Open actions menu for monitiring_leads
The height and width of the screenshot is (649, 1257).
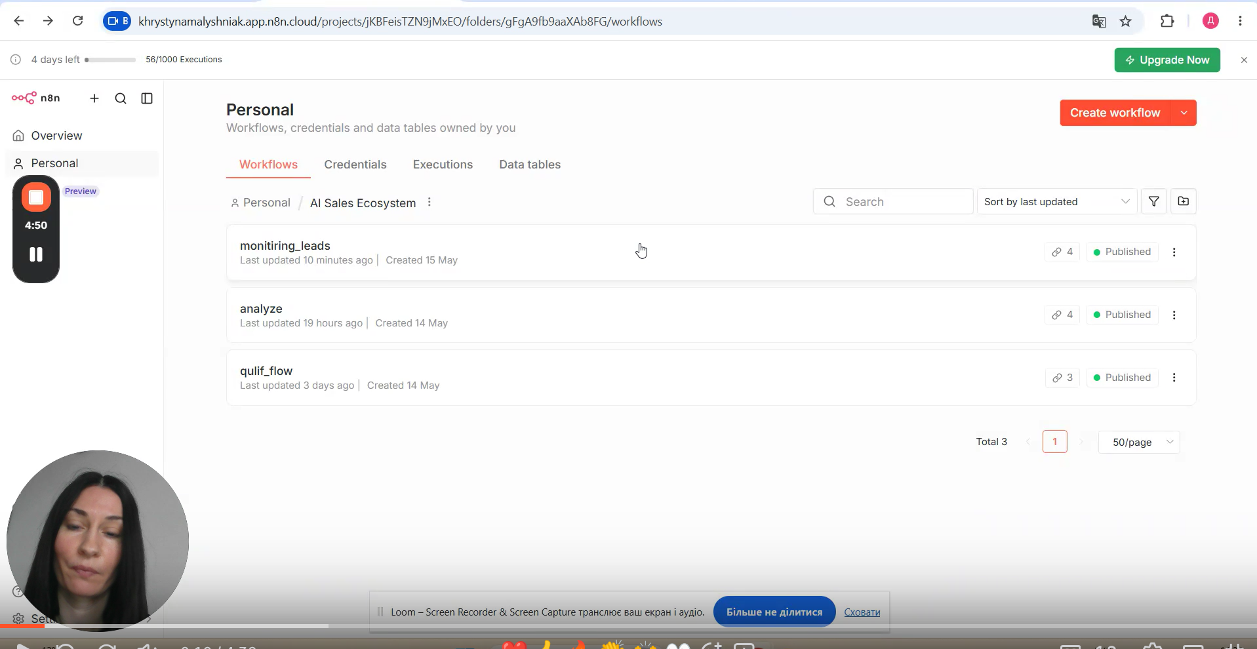tap(1174, 252)
